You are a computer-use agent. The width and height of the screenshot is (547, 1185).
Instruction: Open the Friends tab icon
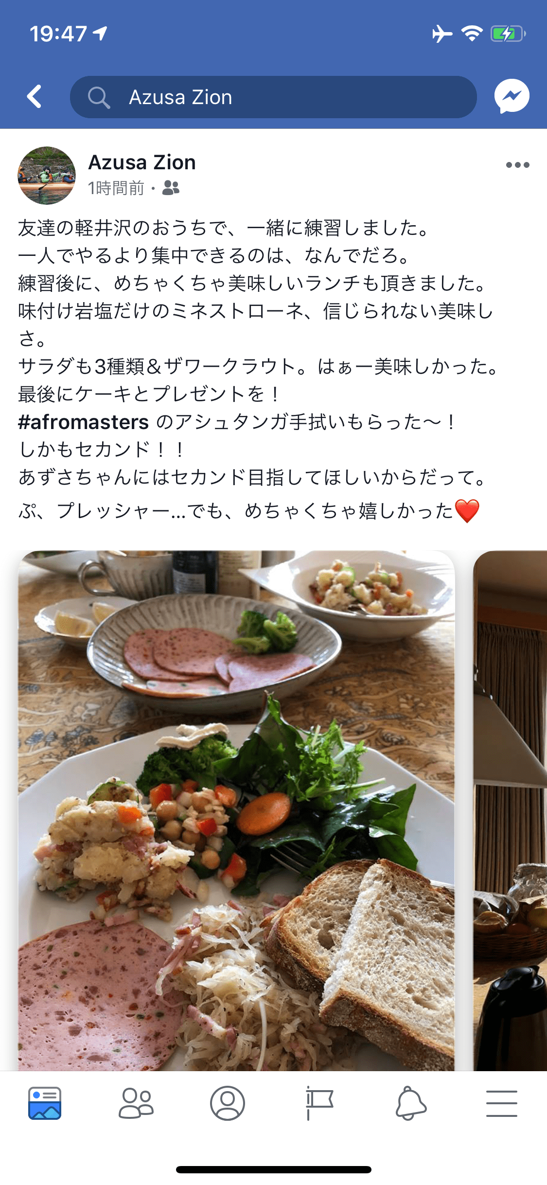[x=136, y=1103]
